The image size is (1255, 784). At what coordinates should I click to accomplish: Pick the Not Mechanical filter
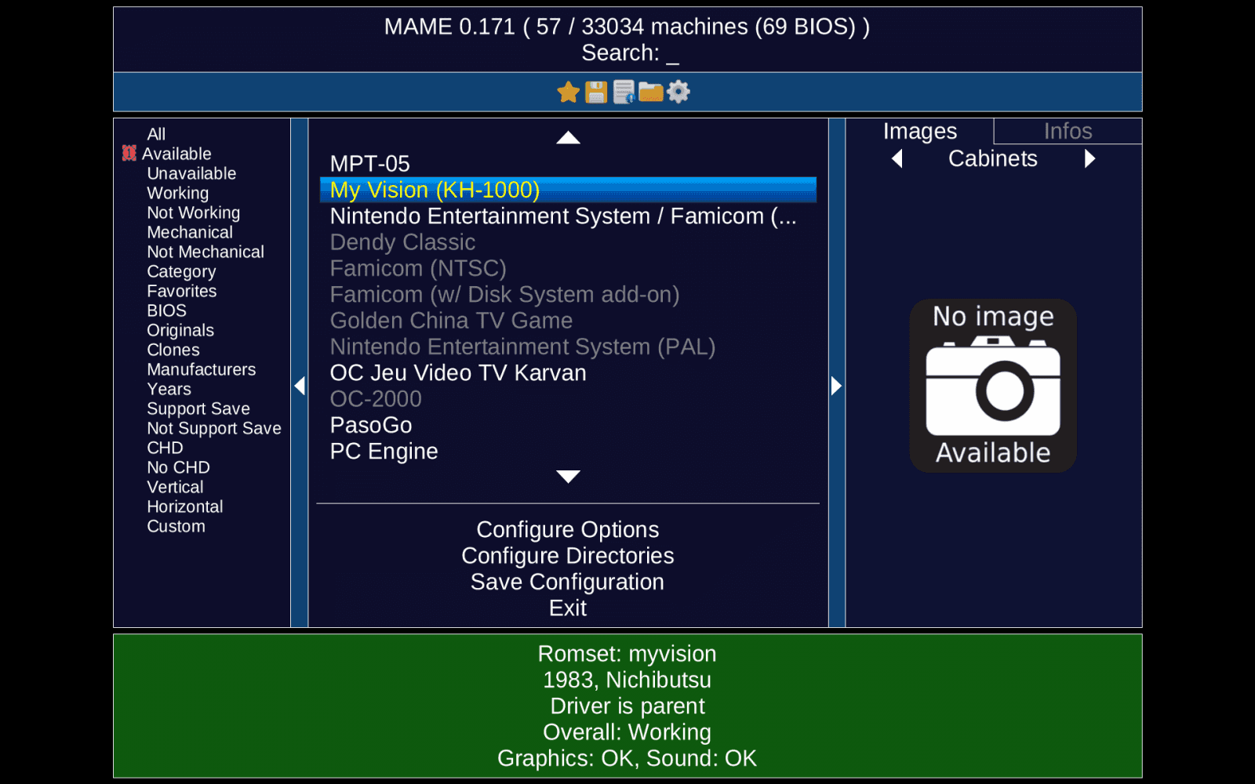tap(206, 252)
